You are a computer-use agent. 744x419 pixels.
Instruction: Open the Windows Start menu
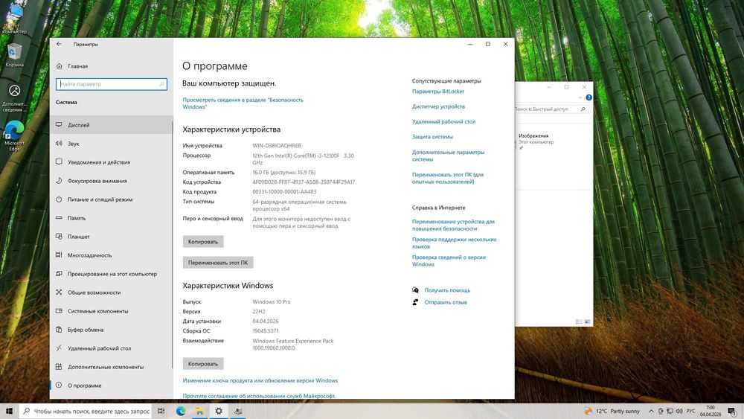(x=9, y=411)
